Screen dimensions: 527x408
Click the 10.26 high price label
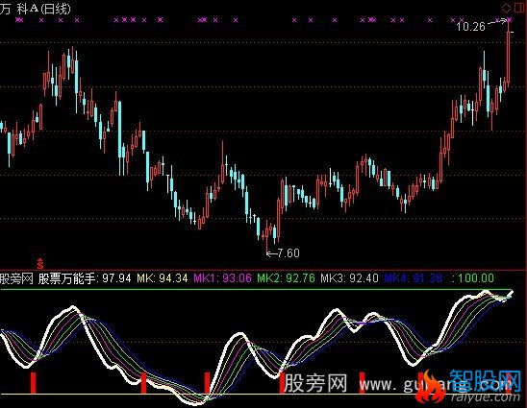pyautogui.click(x=471, y=26)
